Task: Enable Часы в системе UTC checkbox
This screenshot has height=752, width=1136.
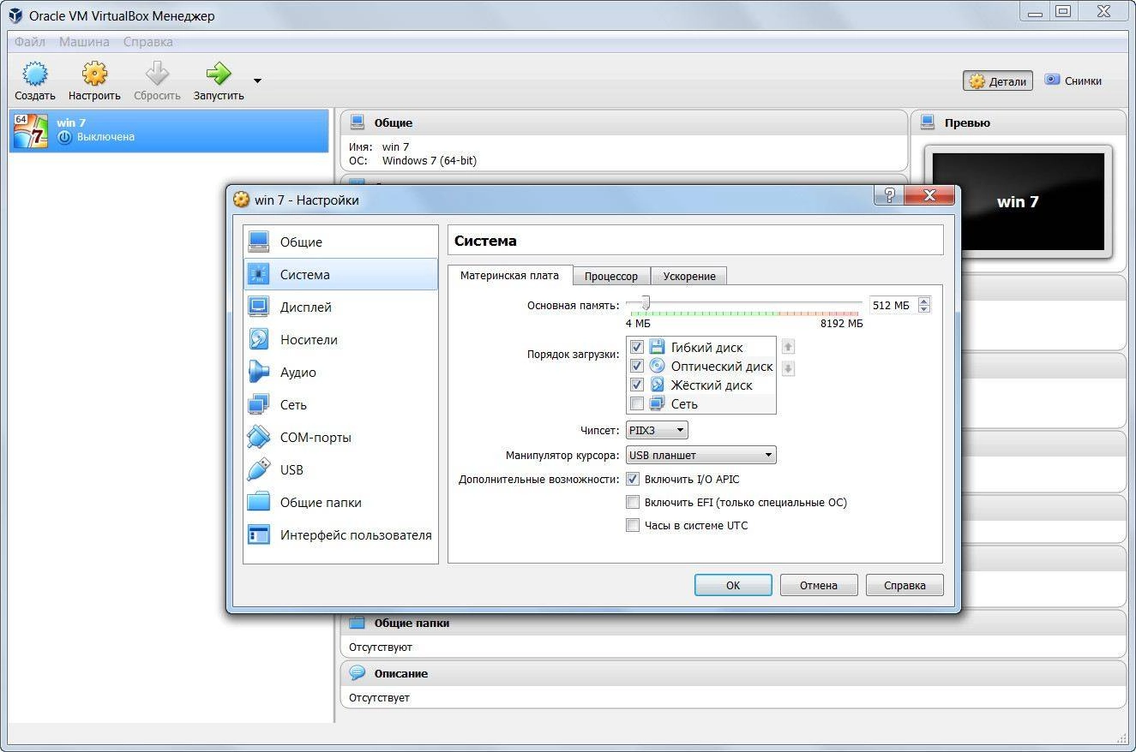Action: 633,525
